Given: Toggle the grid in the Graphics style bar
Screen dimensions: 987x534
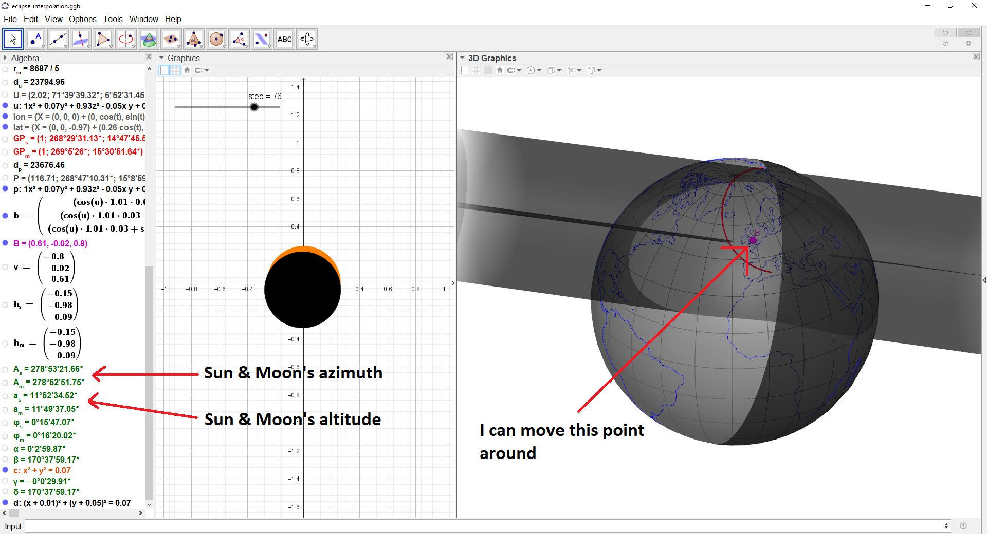Looking at the screenshot, I should point(175,70).
